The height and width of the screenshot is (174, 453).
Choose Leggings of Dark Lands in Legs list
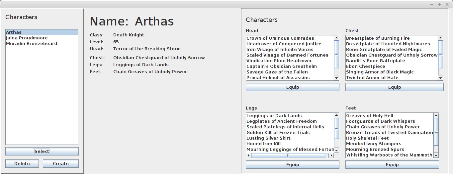click(x=290, y=115)
